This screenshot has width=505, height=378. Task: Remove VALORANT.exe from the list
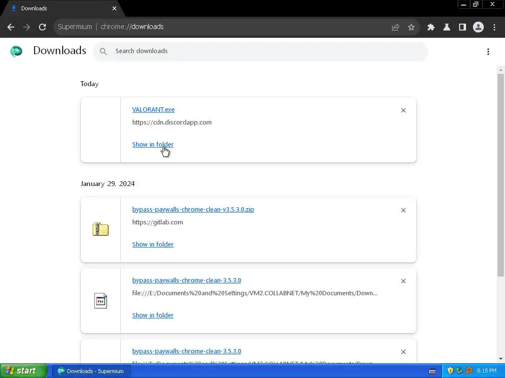[403, 110]
